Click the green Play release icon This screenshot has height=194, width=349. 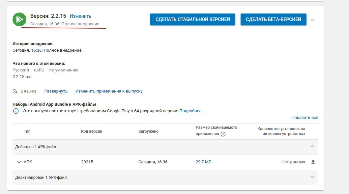[x=19, y=19]
